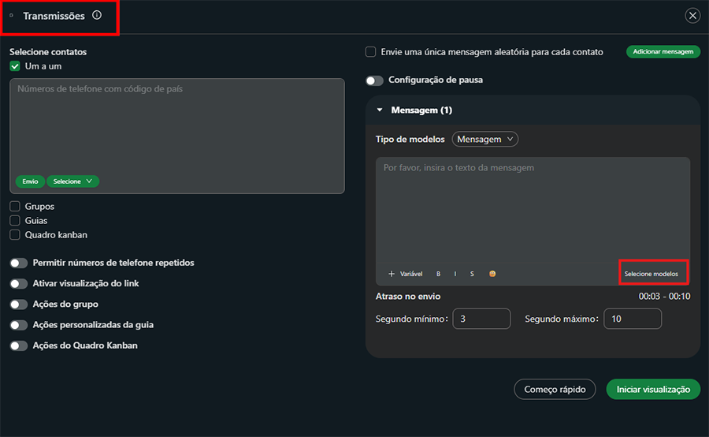The width and height of the screenshot is (709, 437).
Task: Click the Adicionar mensagem button
Action: (x=663, y=52)
